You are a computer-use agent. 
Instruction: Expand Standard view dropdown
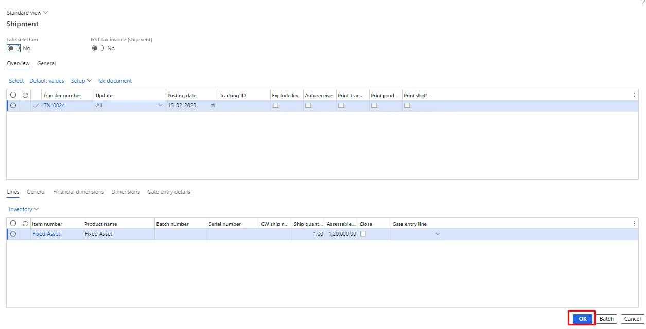pyautogui.click(x=27, y=13)
